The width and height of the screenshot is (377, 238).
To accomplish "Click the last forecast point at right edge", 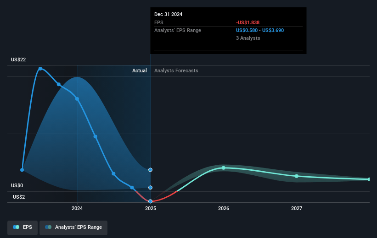I will pos(369,179).
